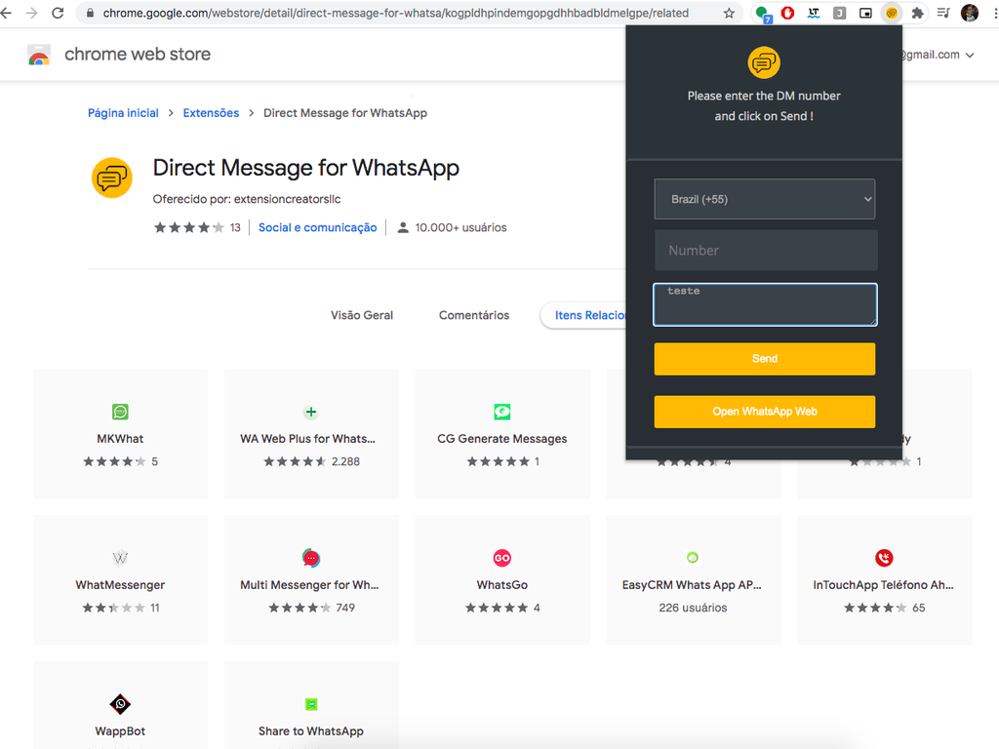Click the WappBot title text
This screenshot has height=749, width=999.
pyautogui.click(x=120, y=731)
